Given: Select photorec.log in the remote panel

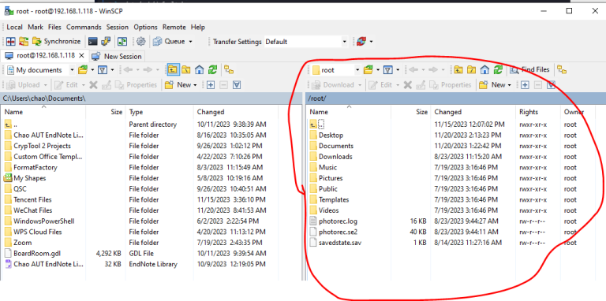Looking at the screenshot, I should (x=339, y=221).
